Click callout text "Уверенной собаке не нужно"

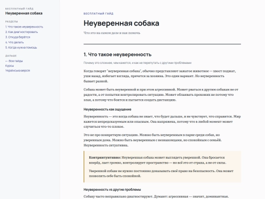pos(161,173)
